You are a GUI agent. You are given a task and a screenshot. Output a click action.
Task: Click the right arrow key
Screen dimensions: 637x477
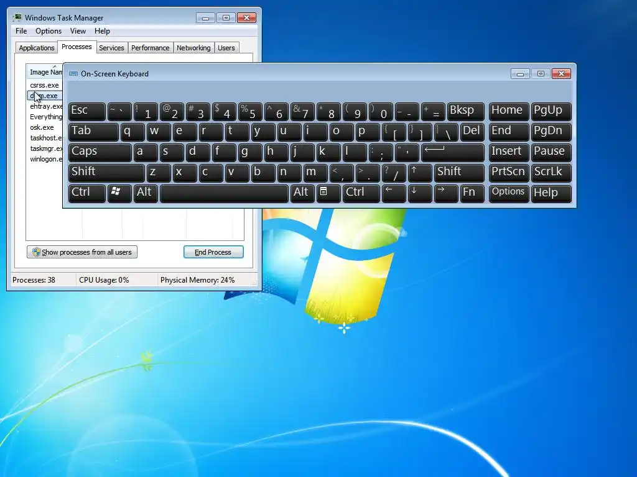tap(446, 193)
